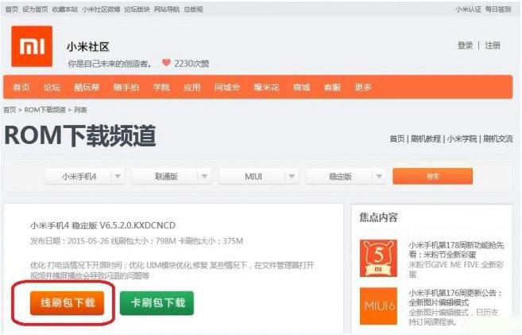Open the MIUI6 thumbnail in 焦点内容
Viewport: 522px width, 335px height.
pos(378,306)
